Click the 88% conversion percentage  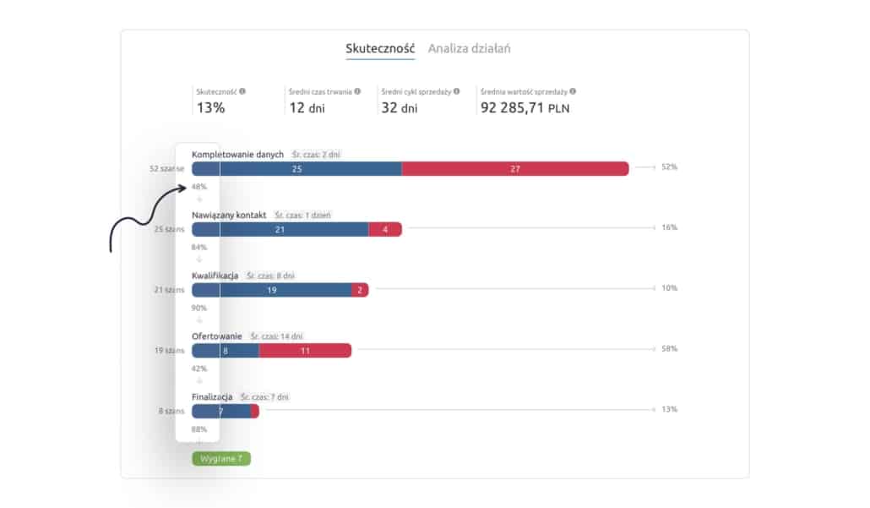(199, 429)
